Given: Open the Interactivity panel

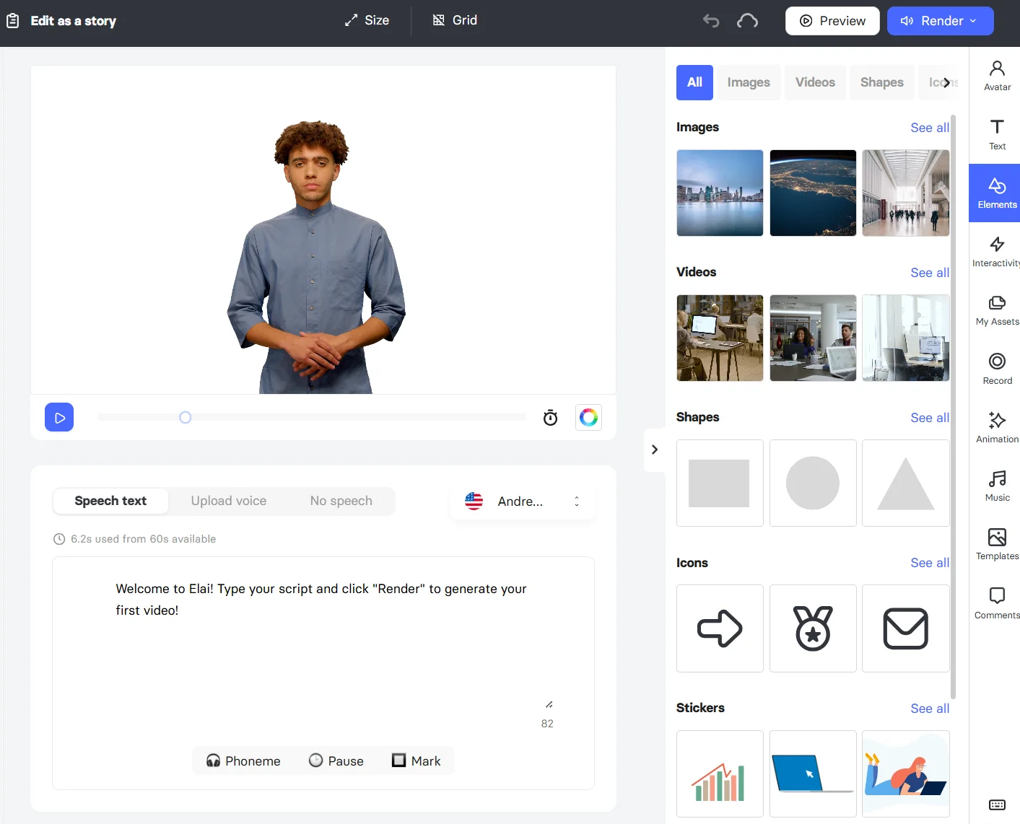Looking at the screenshot, I should 997,251.
